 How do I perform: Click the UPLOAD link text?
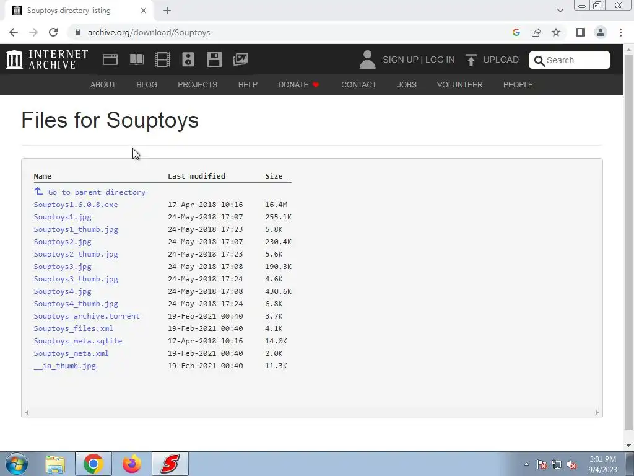[x=501, y=59]
